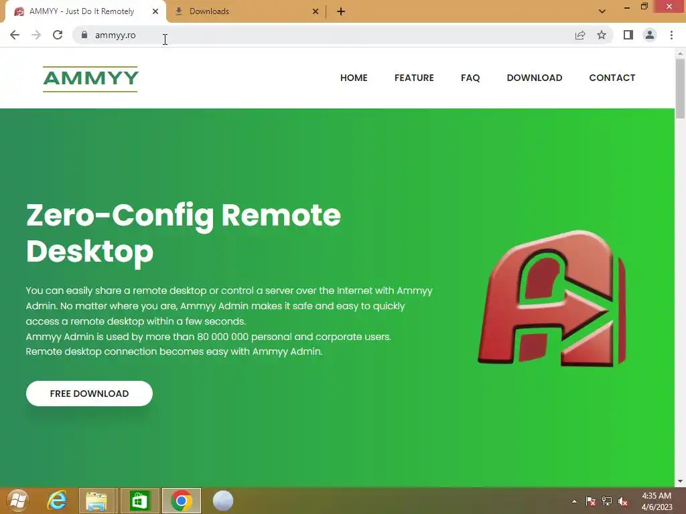Go to the HOME nav item

[x=354, y=78]
